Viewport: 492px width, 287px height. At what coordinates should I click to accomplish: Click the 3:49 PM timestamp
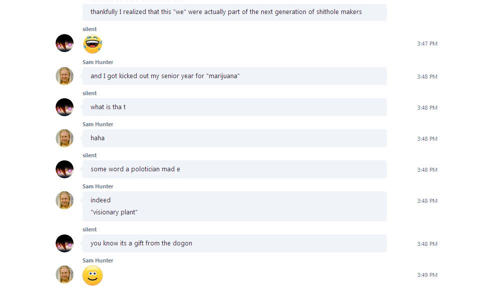(427, 275)
